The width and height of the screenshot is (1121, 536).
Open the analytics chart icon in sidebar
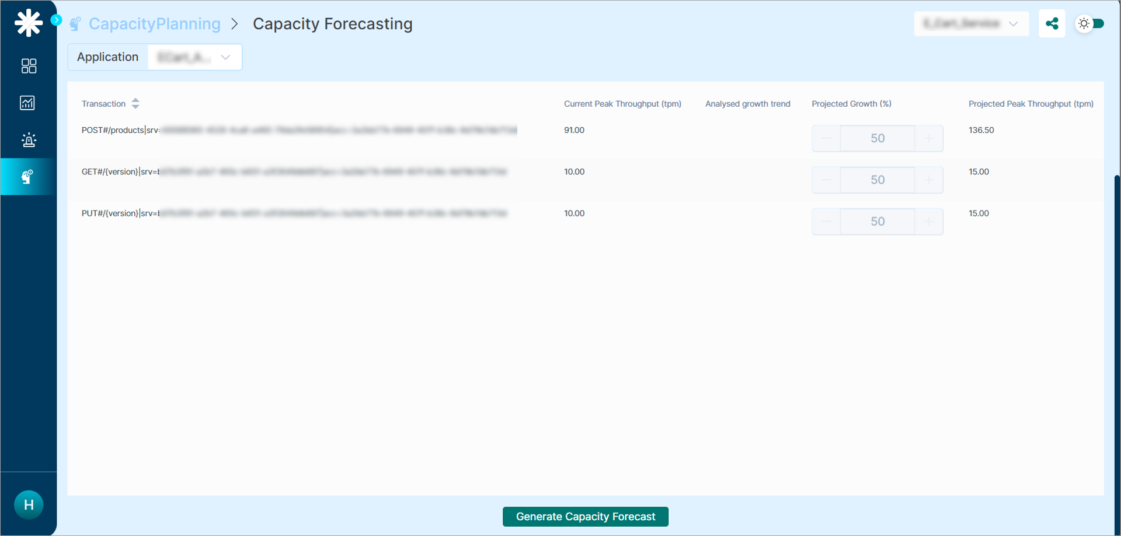(x=28, y=103)
